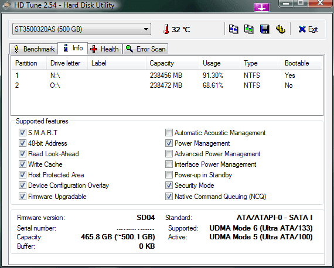Toggle the Power Management checkbox
Image resolution: width=334 pixels, height=268 pixels.
pos(169,143)
